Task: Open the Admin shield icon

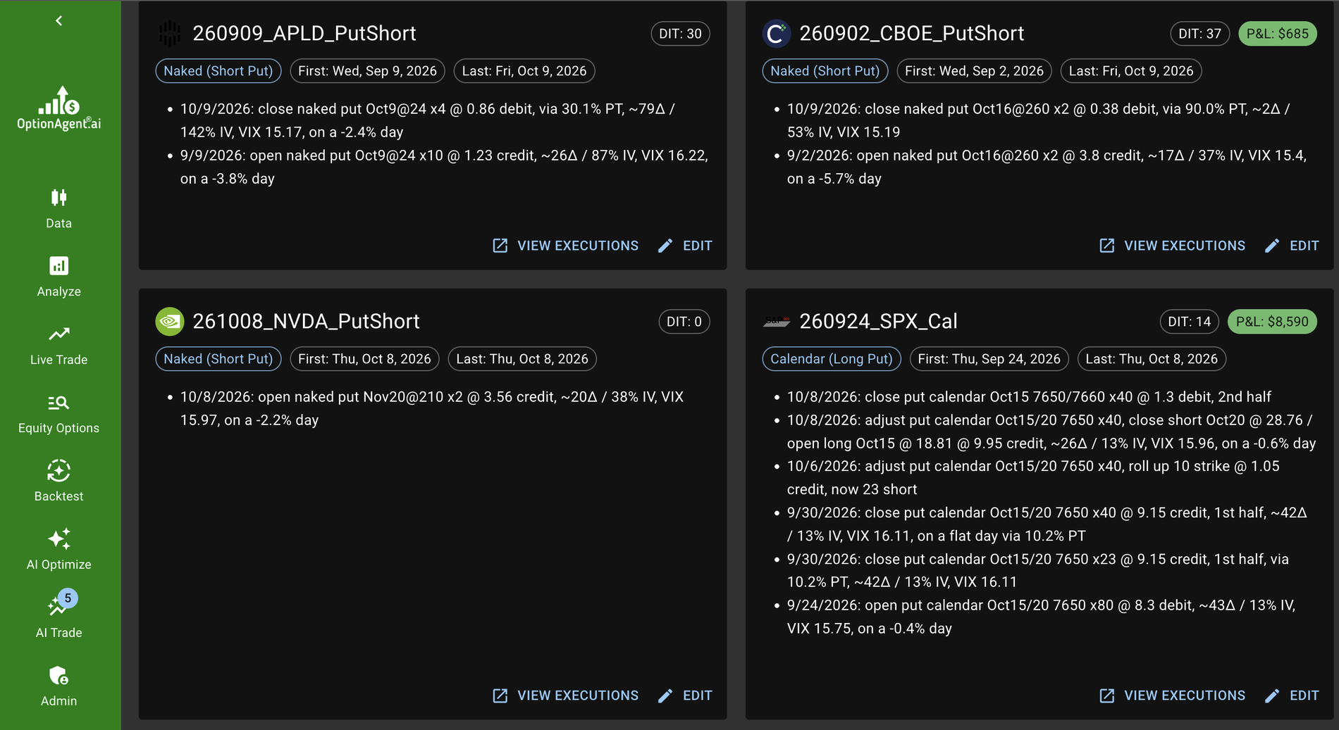Action: coord(59,676)
